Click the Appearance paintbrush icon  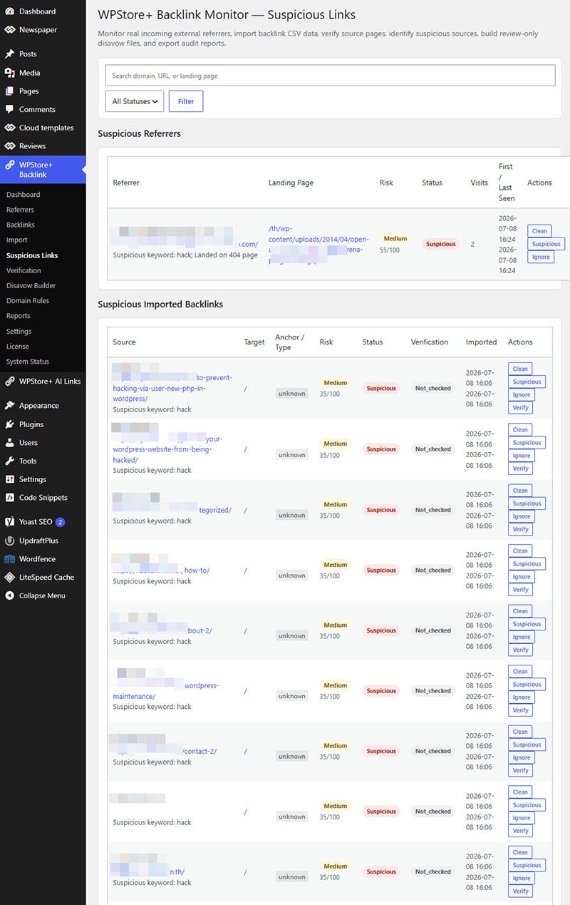pyautogui.click(x=9, y=406)
